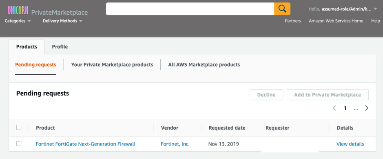
Task: Click the pagination ellipsis
Action: pos(356,109)
